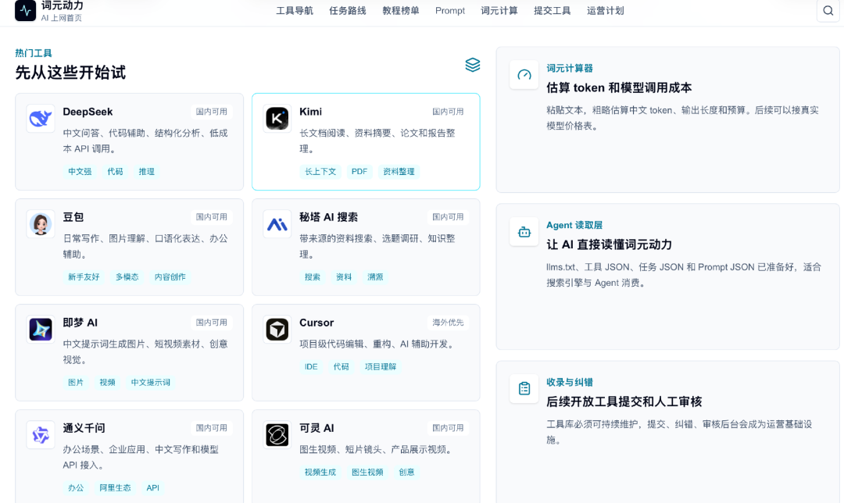This screenshot has height=503, width=844.
Task: Click the 词元计算器 gauge icon
Action: point(524,75)
